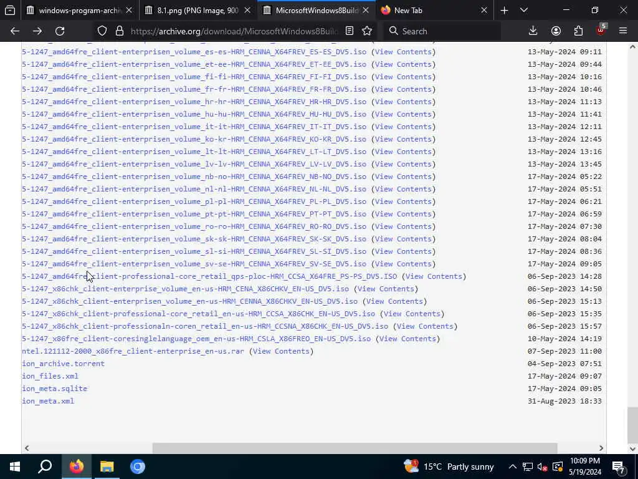Screen dimensions: 638x479
Task: View site security padlock information
Action: pos(120,31)
